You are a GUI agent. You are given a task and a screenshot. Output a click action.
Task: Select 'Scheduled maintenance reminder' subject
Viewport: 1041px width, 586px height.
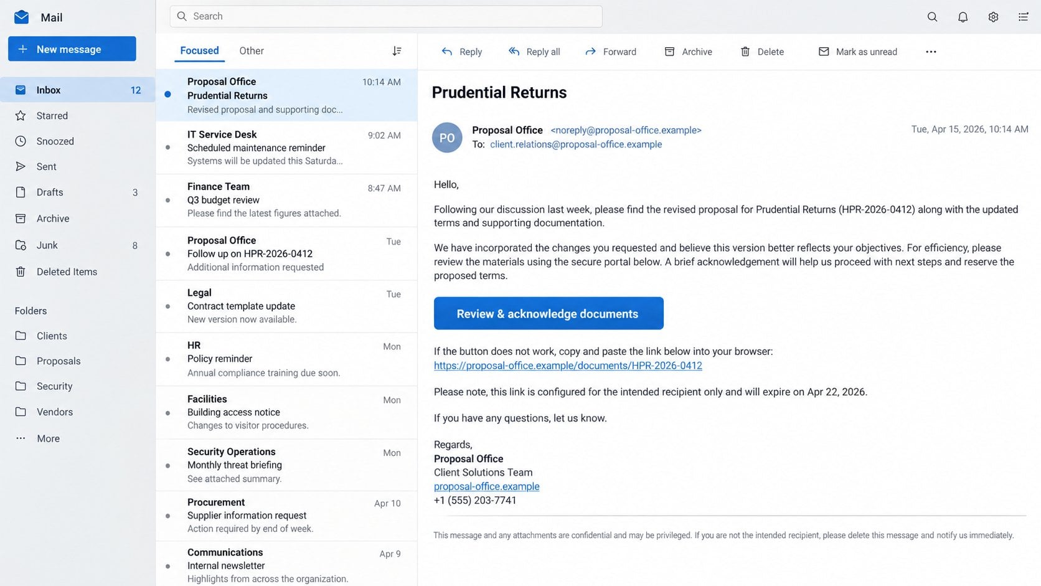(x=257, y=148)
